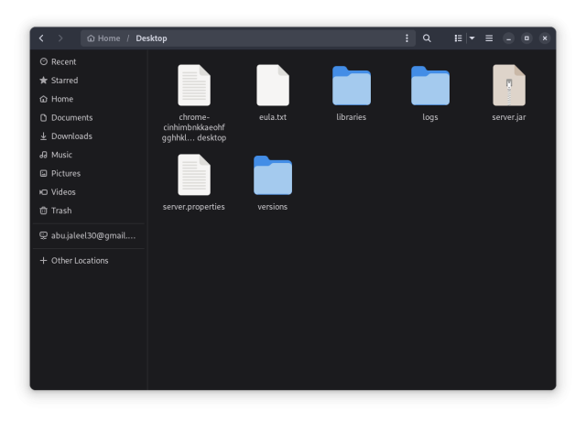Go to Recent in sidebar
The height and width of the screenshot is (423, 586).
(63, 61)
